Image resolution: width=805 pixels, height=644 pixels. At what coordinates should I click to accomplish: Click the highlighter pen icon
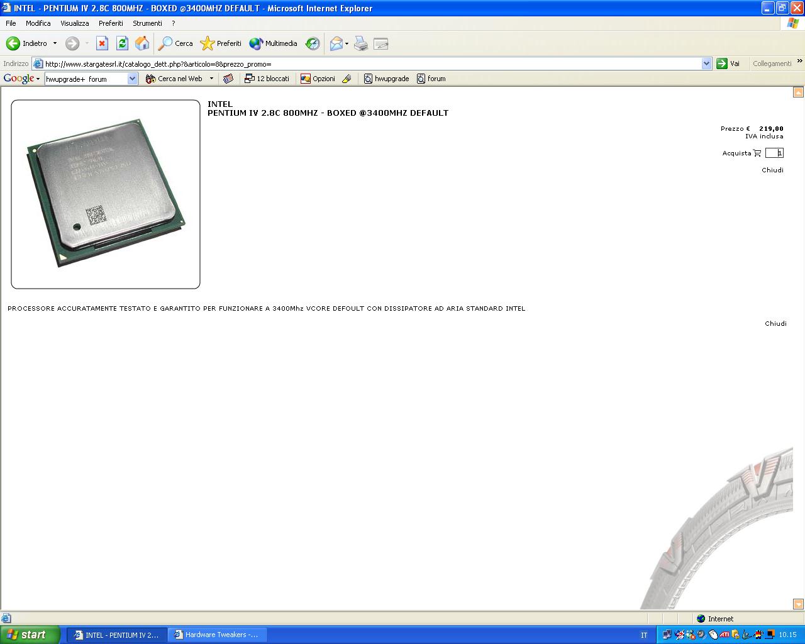[x=347, y=79]
